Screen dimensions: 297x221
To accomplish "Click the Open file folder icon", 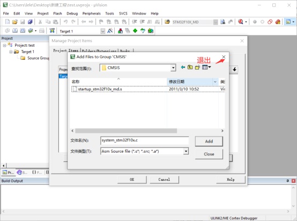I will [x=15, y=22].
